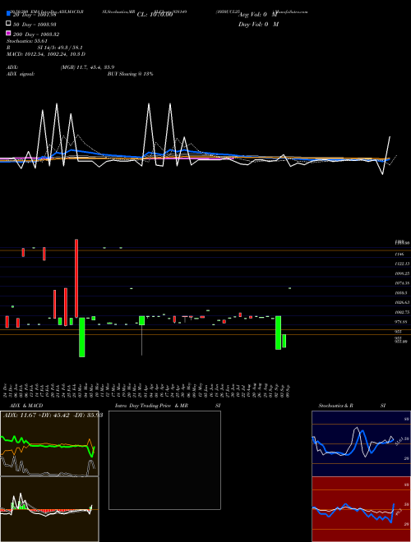Click the ADX signal: label
This screenshot has width=411, height=542.
click(x=21, y=74)
